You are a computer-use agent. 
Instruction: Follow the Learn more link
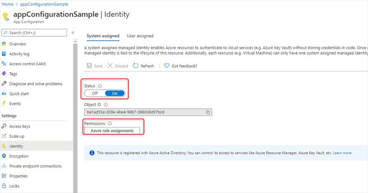click(x=342, y=153)
